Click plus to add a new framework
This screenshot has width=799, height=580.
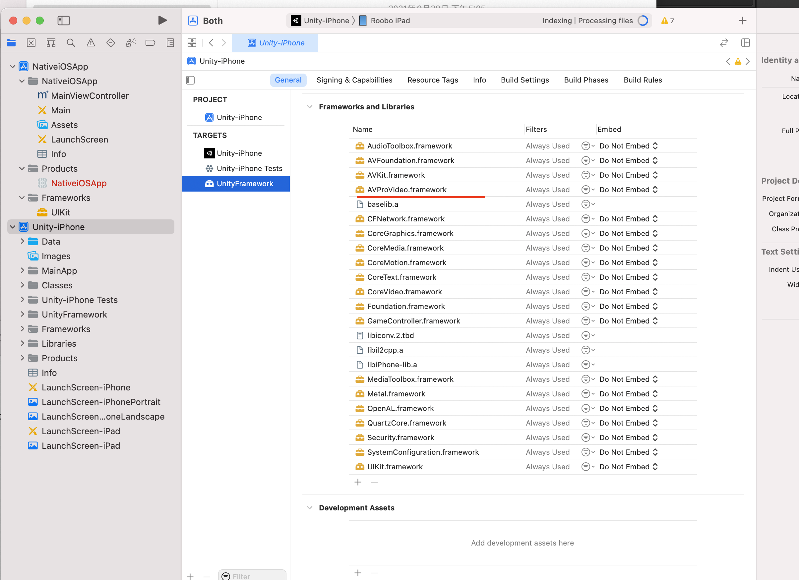358,482
